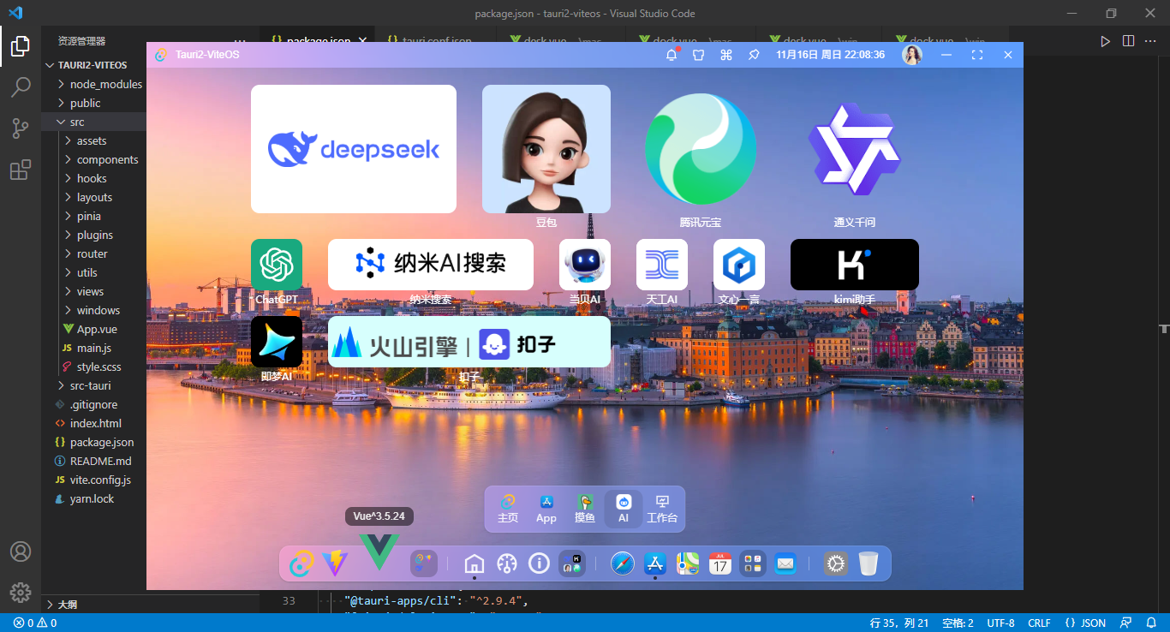Launch ChatGPT from the desktop grid

(x=276, y=264)
